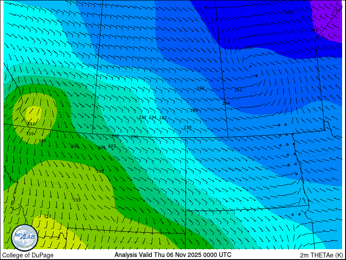
Task: Click the 286 contour label
Action: point(201,88)
